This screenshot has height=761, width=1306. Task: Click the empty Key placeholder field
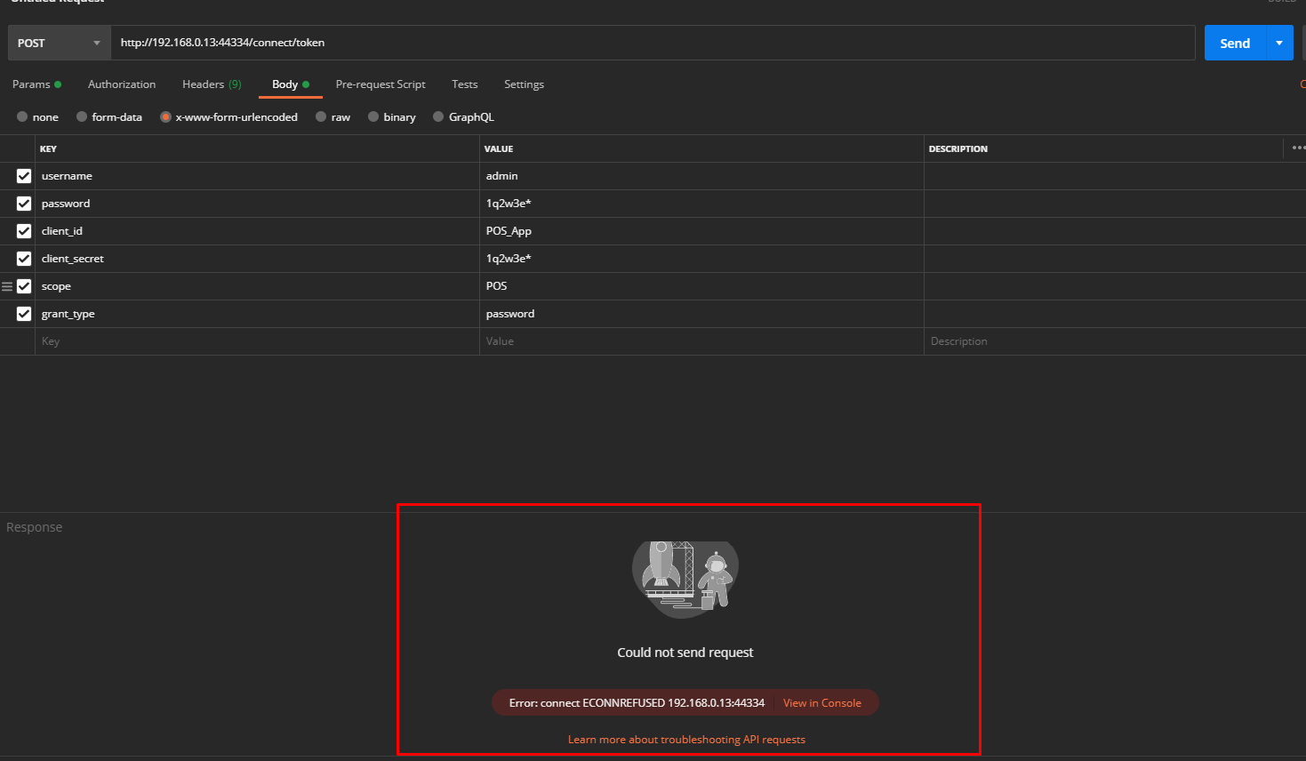click(257, 341)
